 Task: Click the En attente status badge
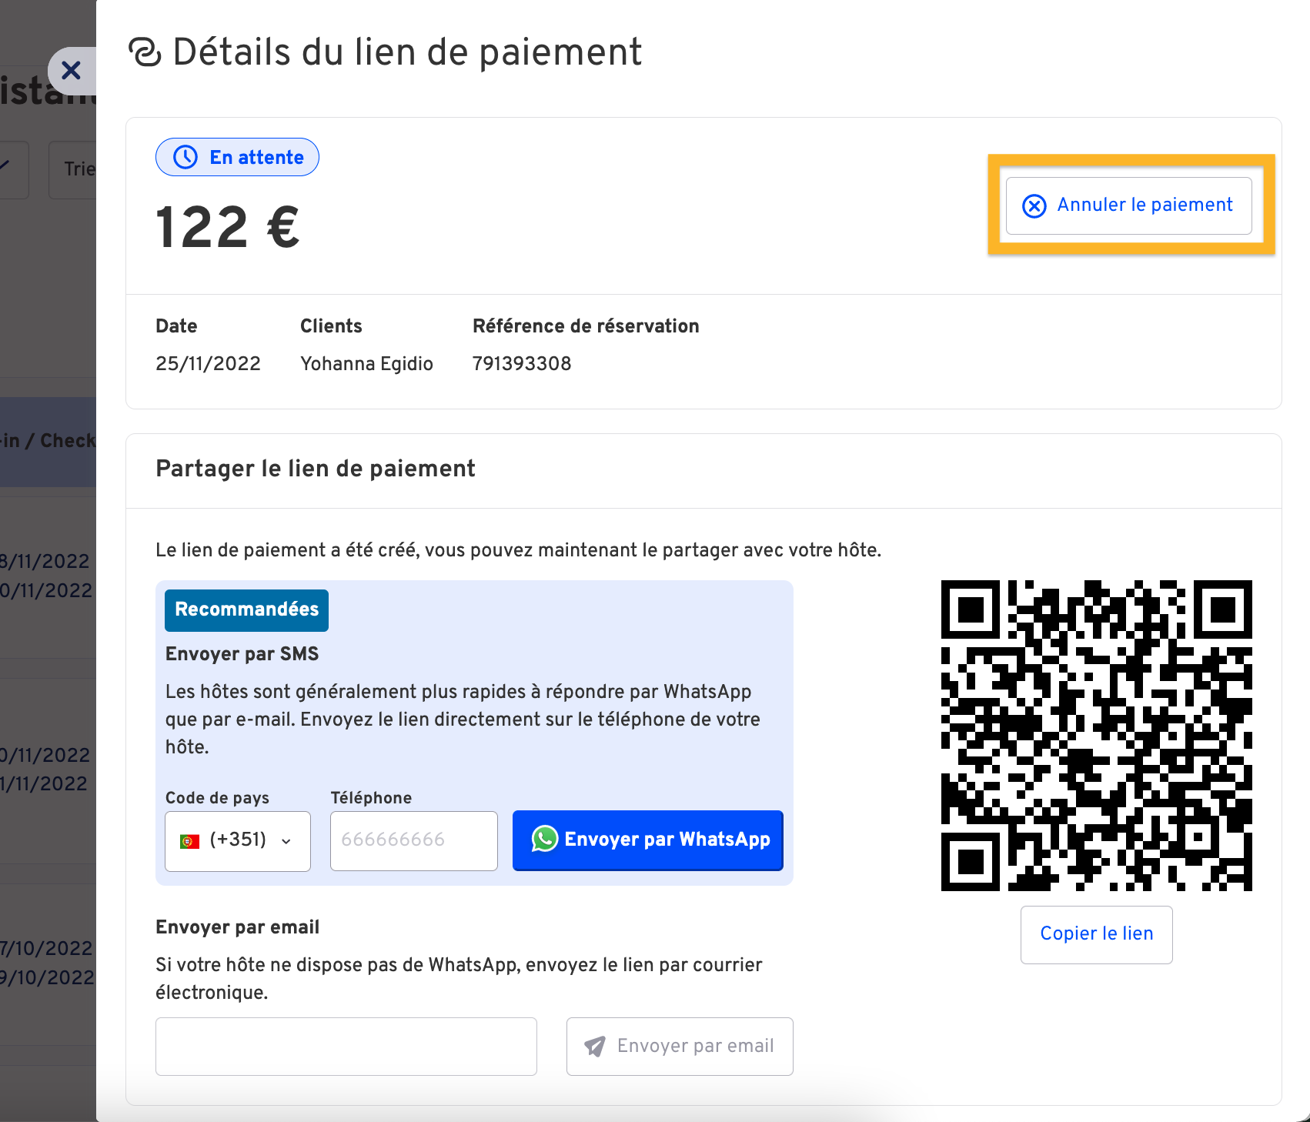coord(237,157)
